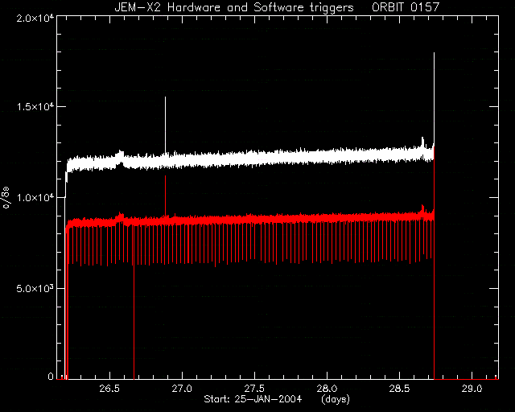Click the 2.0×10⁴ y-axis label
This screenshot has height=412, width=515.
pos(35,18)
